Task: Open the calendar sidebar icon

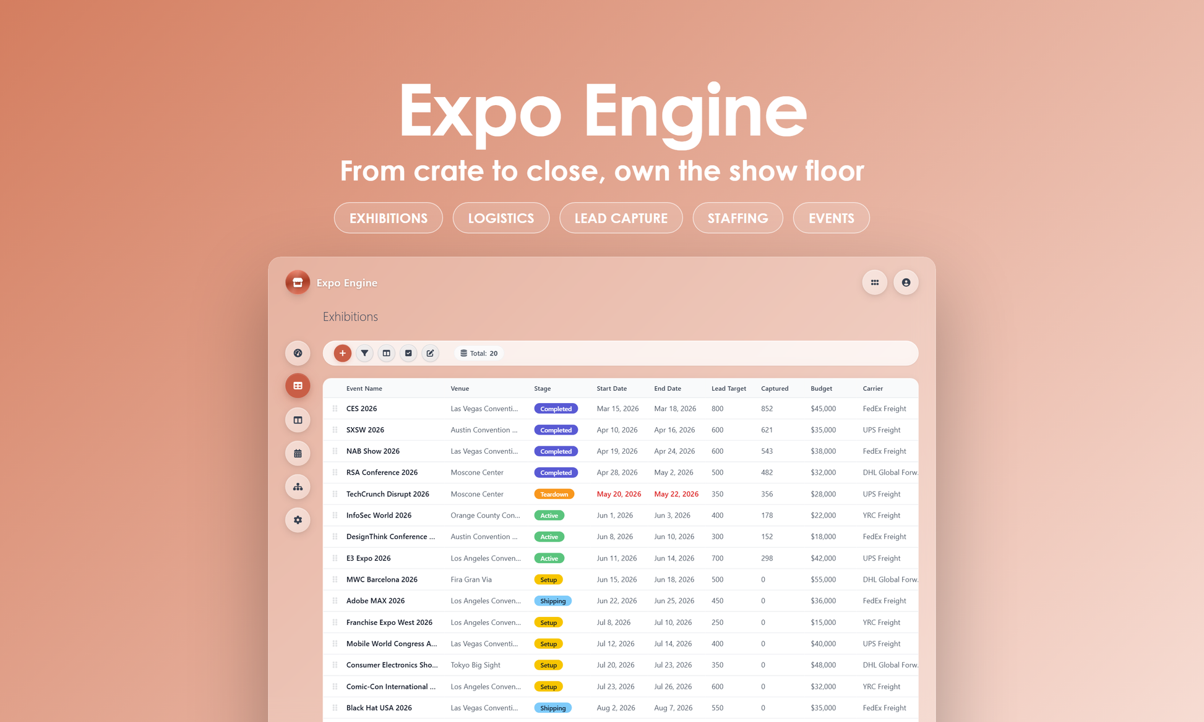Action: click(x=298, y=453)
